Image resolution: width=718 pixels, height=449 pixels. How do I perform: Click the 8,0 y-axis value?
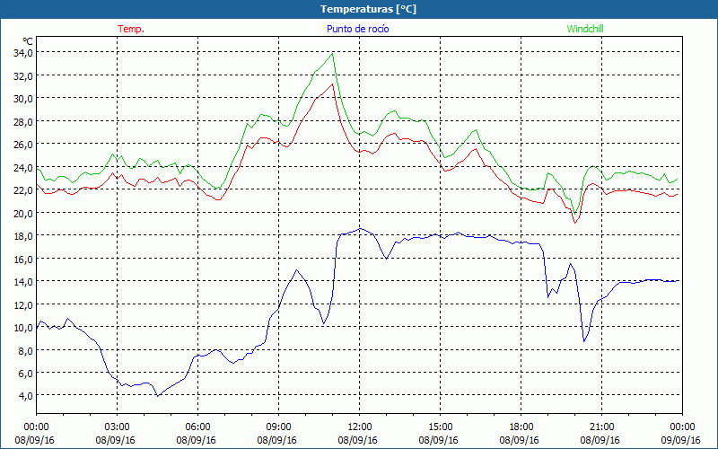coord(26,350)
